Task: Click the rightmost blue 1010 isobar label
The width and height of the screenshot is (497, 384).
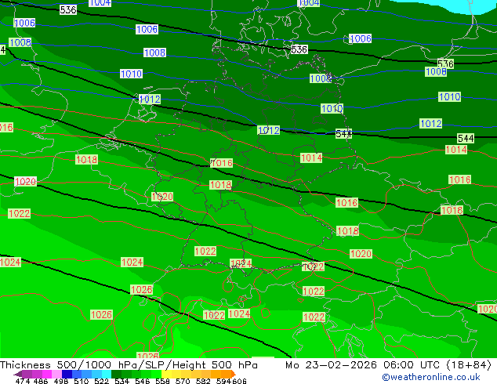Action: pos(449,97)
